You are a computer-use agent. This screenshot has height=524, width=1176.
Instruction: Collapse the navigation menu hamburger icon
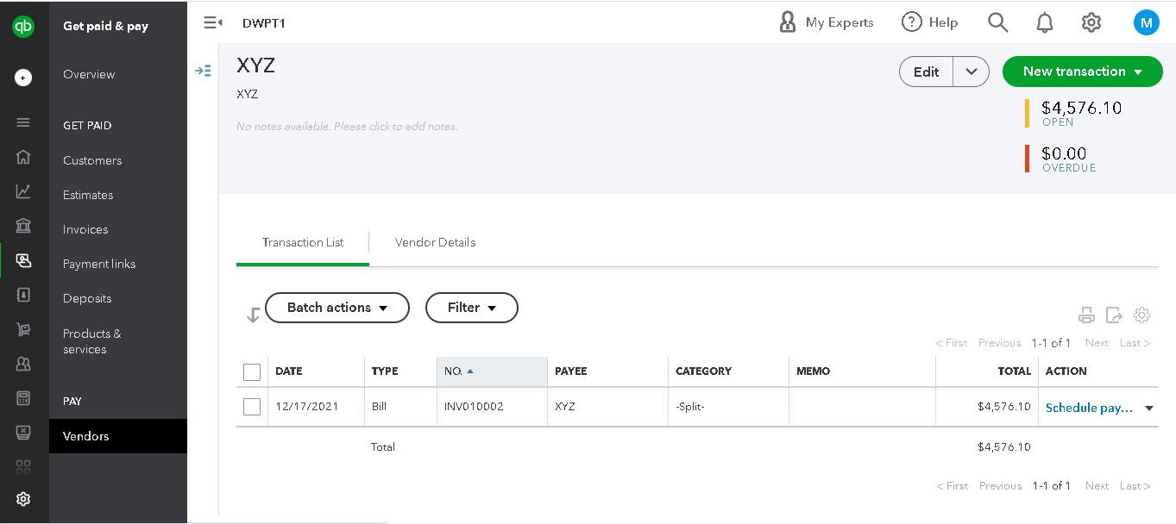point(212,23)
